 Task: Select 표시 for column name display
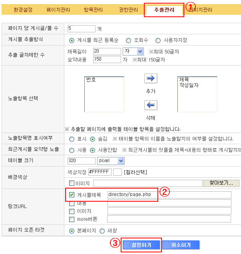click(72, 139)
